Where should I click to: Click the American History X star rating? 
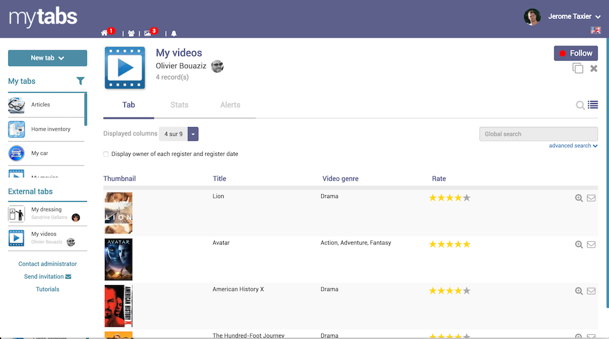450,291
